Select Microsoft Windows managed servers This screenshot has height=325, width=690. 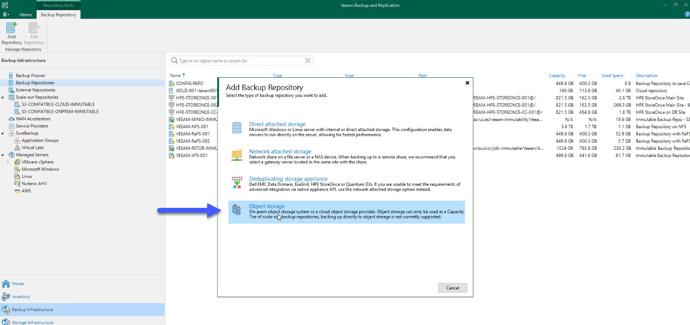pos(40,169)
